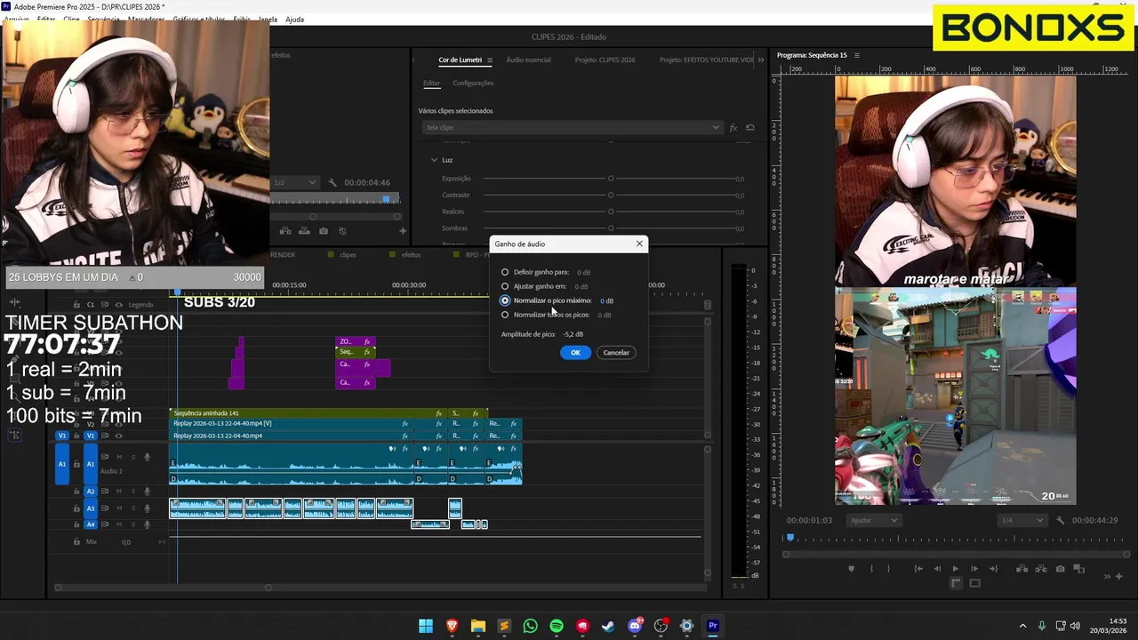This screenshot has height=640, width=1138.
Task: Toggle Lumetri fx bypass icon
Action: [733, 128]
